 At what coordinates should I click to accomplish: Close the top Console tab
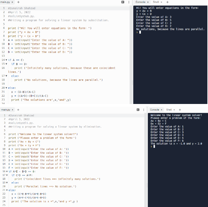[x=148, y=2]
